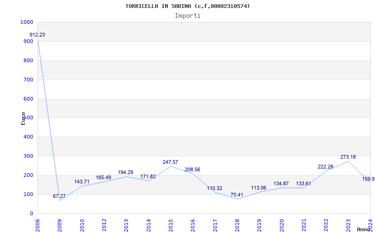Click the x-axis year 2010
The width and height of the screenshot is (375, 234).
[x=82, y=226]
